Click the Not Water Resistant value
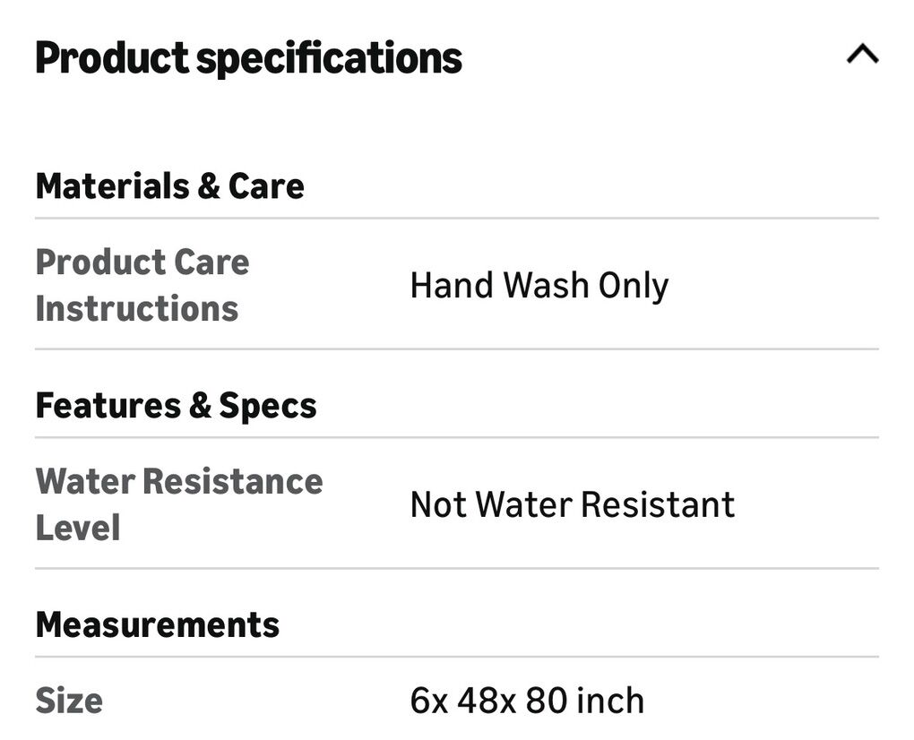This screenshot has width=914, height=740. coord(572,504)
